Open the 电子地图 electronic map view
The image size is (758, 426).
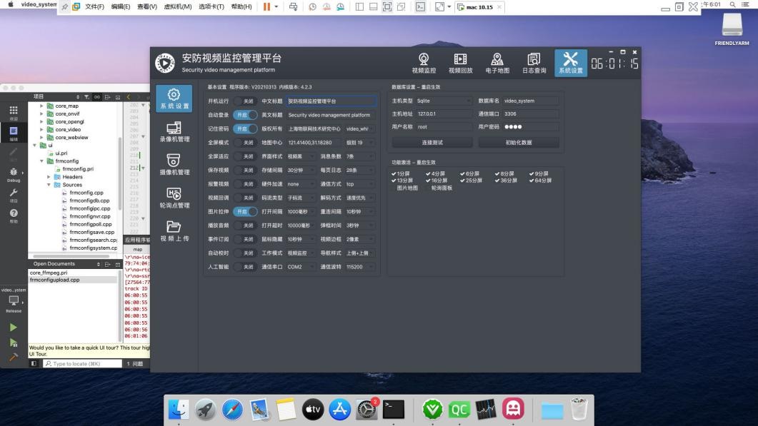click(497, 63)
